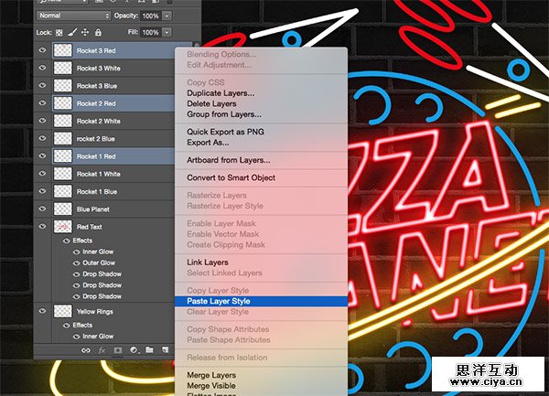Select the Blue Planet layer thumbnail

pyautogui.click(x=63, y=209)
